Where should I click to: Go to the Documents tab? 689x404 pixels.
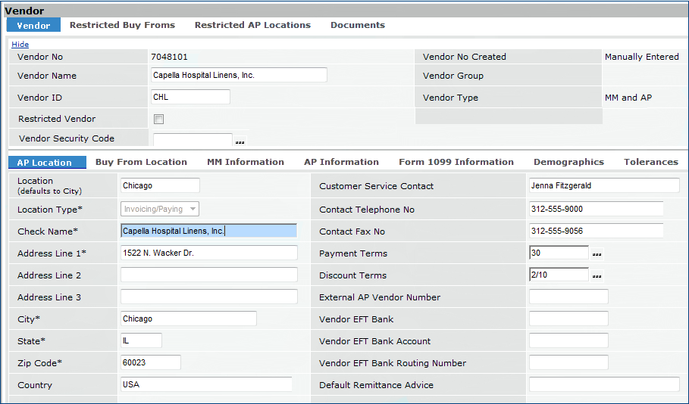tap(357, 25)
